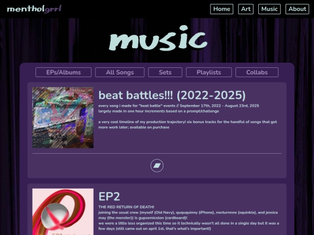Open the Art page
Screen dimensions: 314x235
click(246, 9)
